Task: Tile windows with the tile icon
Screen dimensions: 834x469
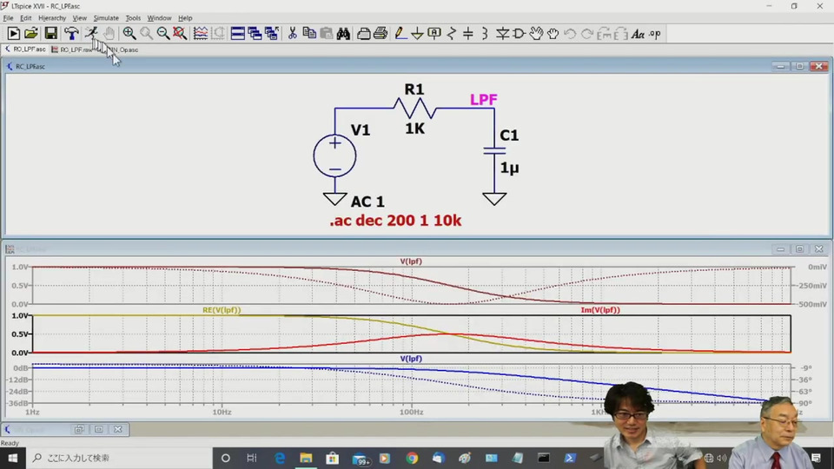Action: pyautogui.click(x=238, y=34)
